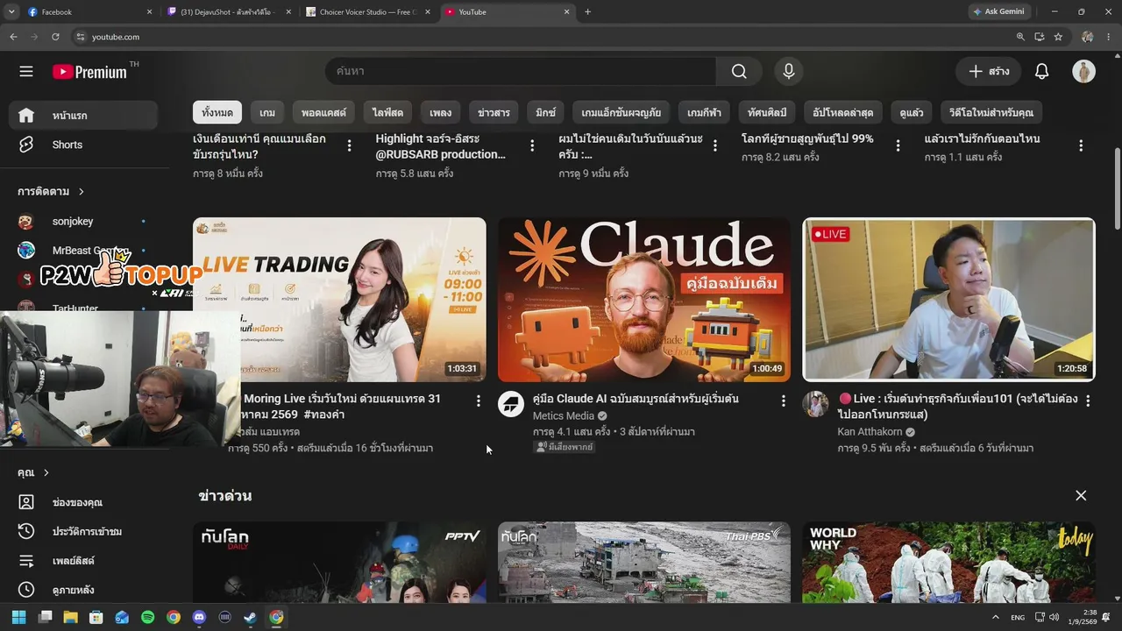Open Shorts from the sidebar
The image size is (1122, 631).
click(x=84, y=145)
